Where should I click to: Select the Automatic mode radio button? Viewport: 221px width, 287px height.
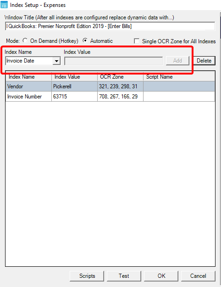pyautogui.click(x=85, y=40)
